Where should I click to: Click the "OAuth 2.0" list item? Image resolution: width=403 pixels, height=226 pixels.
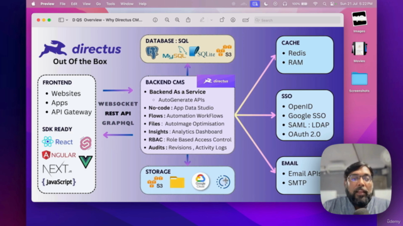304,134
